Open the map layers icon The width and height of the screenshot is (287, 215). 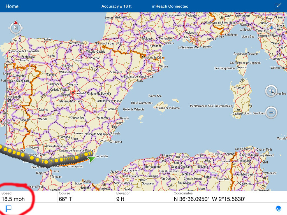pyautogui.click(x=278, y=208)
